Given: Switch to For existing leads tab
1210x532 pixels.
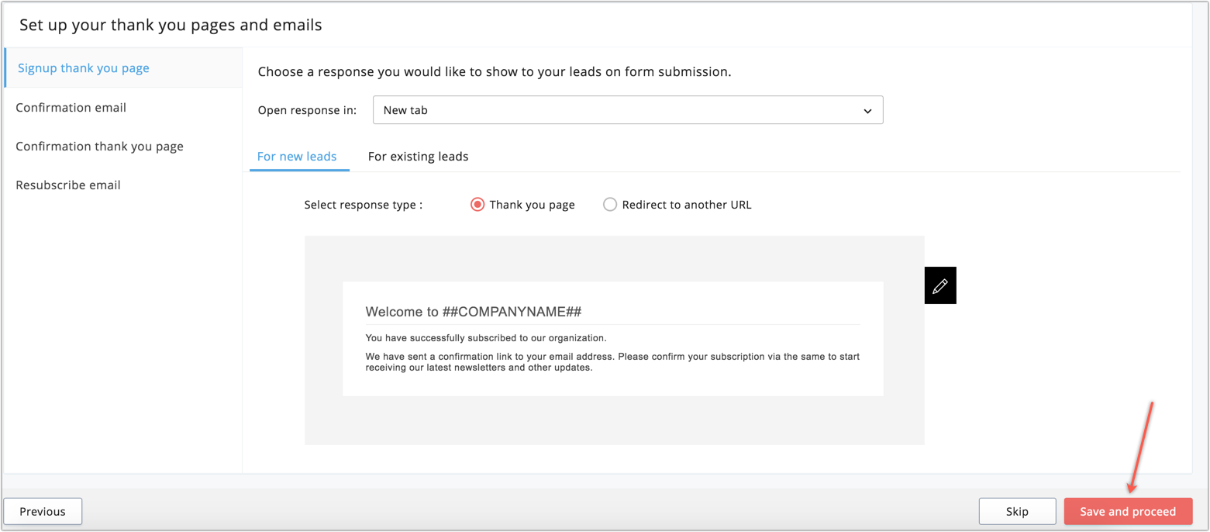Looking at the screenshot, I should (x=418, y=157).
